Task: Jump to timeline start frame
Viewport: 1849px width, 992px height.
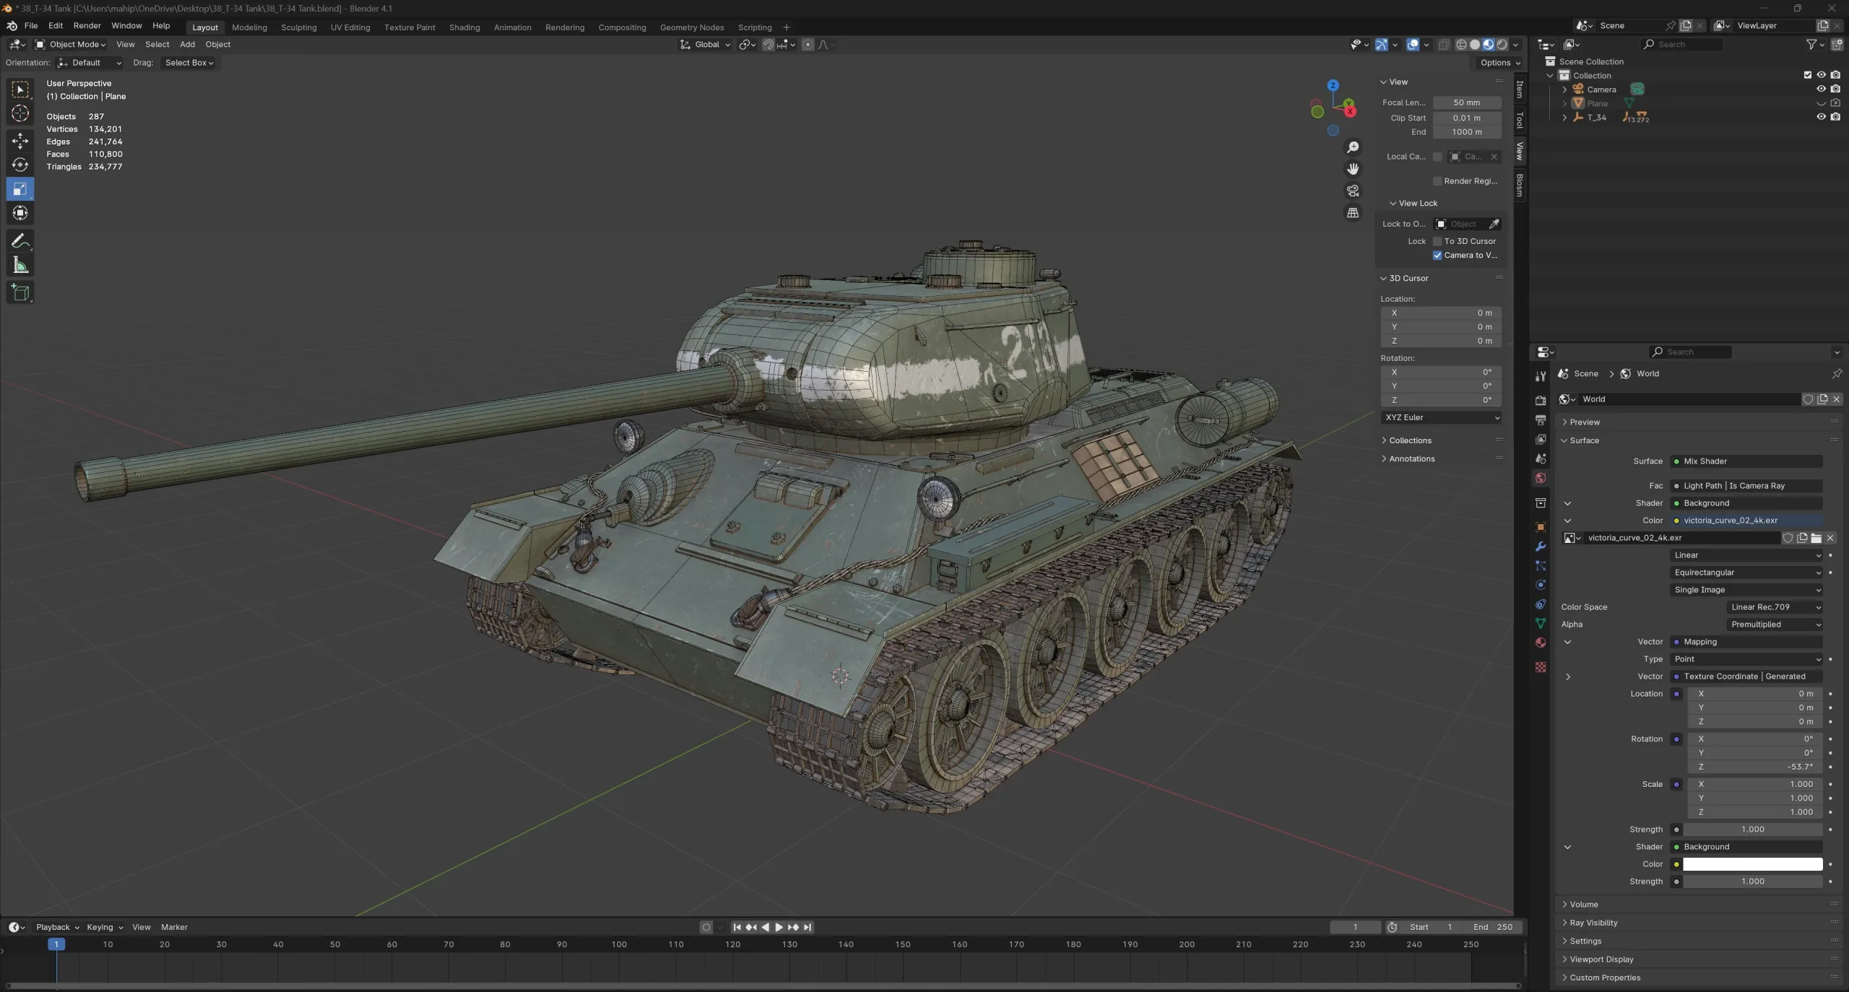Action: point(737,927)
